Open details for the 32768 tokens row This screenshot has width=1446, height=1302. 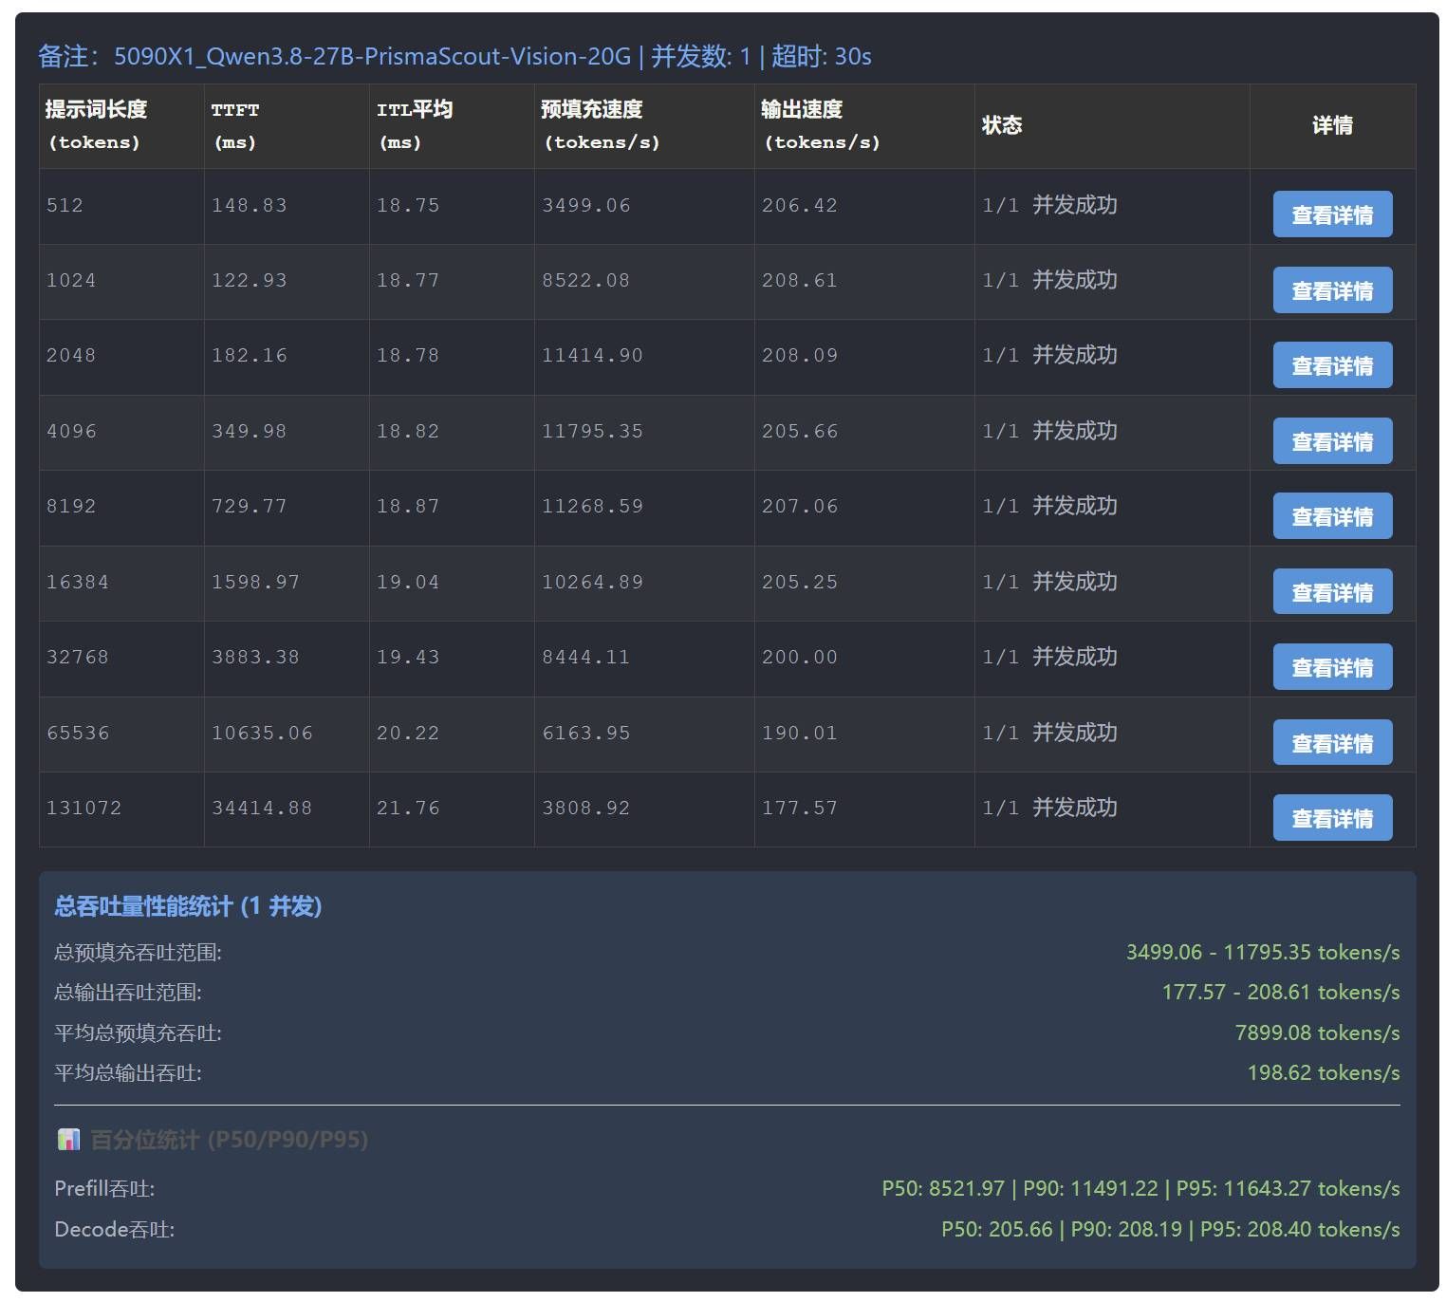1332,667
